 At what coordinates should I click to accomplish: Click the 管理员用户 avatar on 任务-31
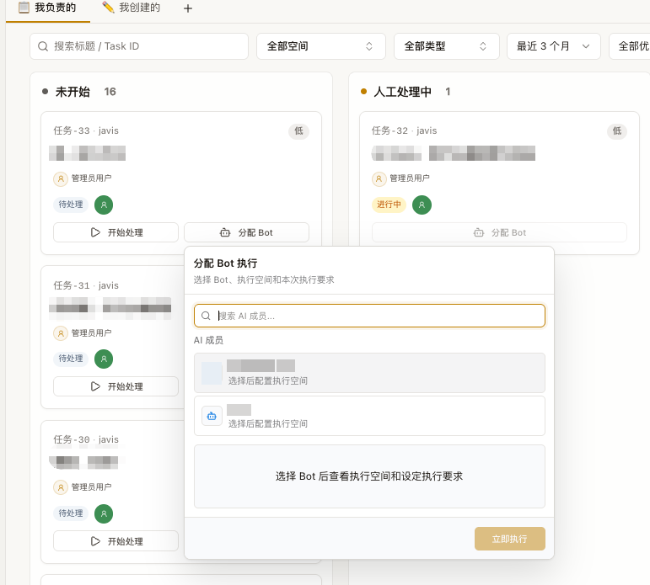tap(61, 333)
